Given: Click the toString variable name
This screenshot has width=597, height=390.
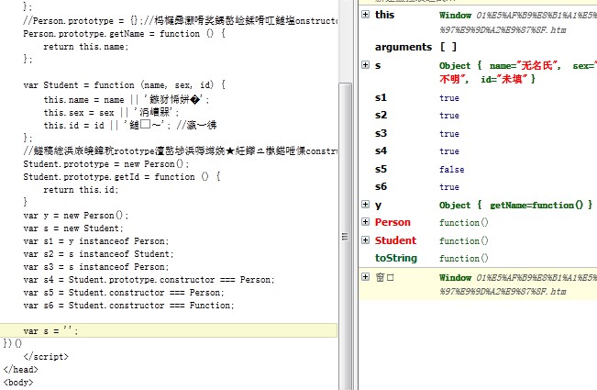Looking at the screenshot, I should coord(396,258).
